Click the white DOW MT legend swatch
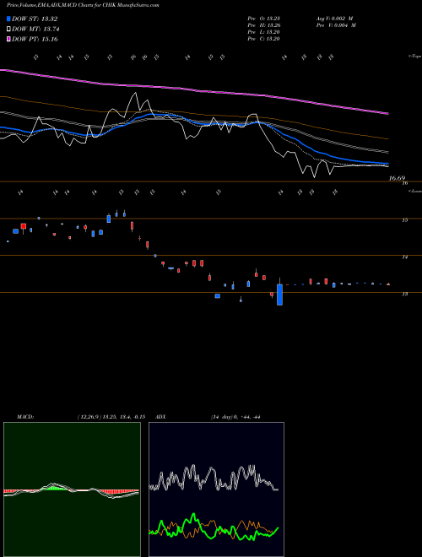Viewport: 422px width, 557px height. tap(8, 30)
